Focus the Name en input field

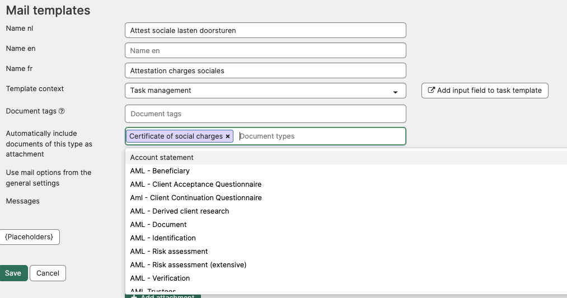(x=265, y=50)
